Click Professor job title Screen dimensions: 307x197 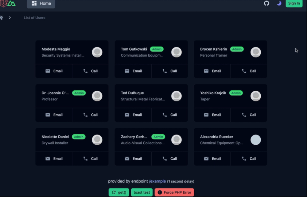point(49,99)
